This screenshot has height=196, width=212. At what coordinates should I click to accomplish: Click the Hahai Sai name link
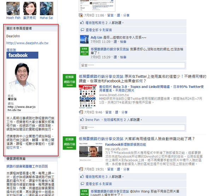46,18
